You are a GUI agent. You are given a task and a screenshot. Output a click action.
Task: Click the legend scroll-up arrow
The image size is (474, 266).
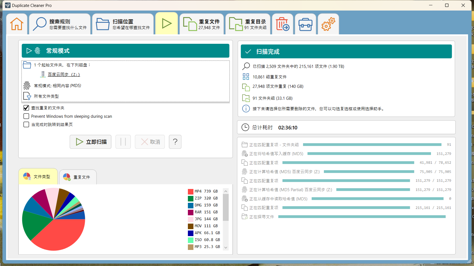click(x=226, y=191)
